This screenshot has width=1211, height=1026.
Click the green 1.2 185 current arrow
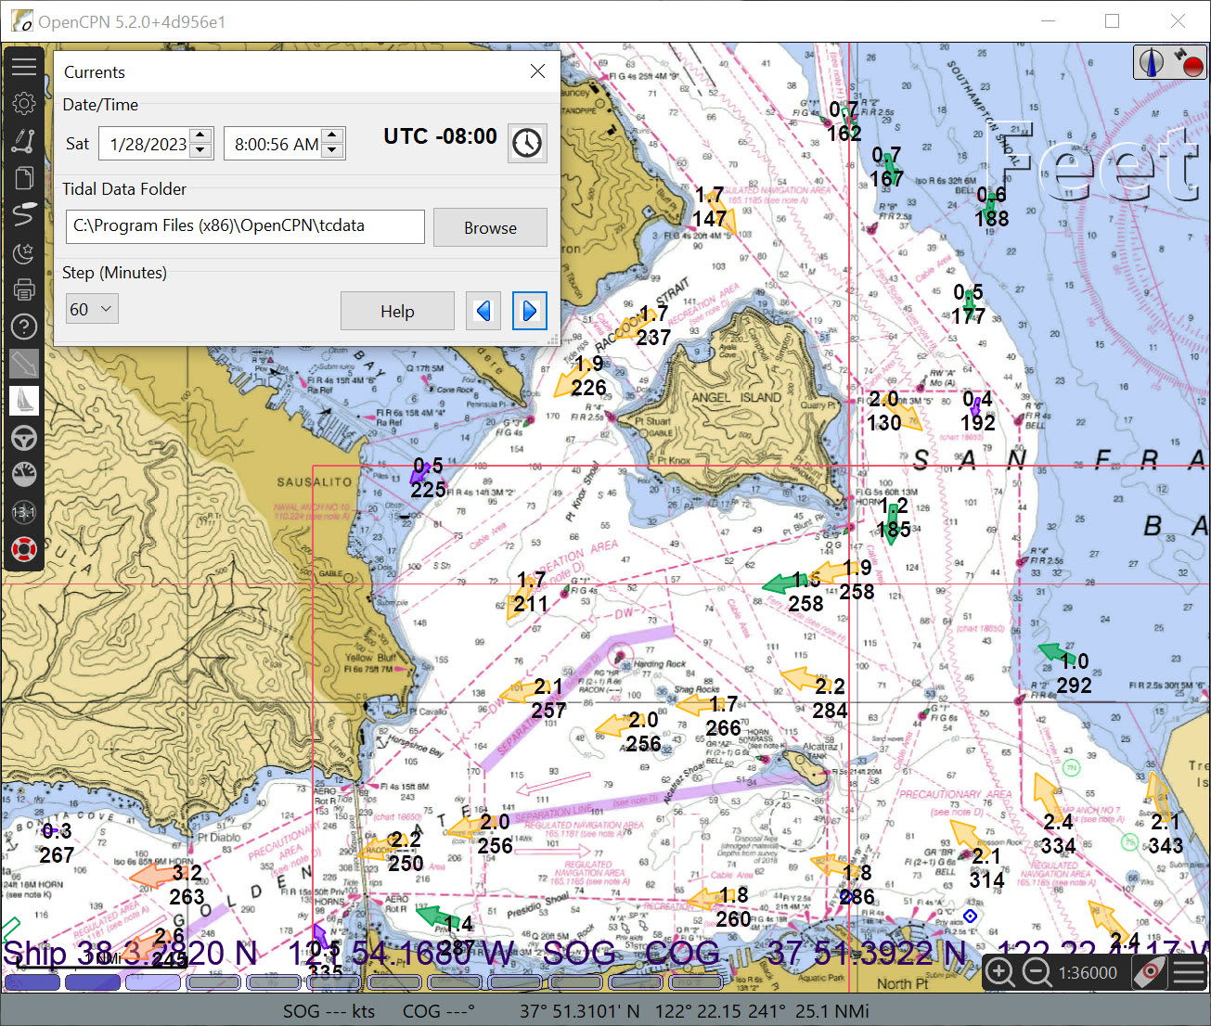[892, 526]
